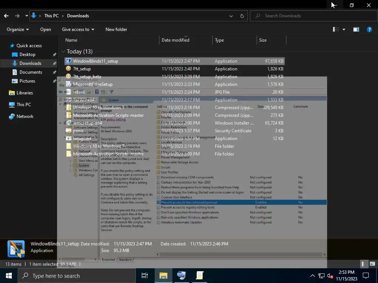This screenshot has width=378, height=283.
Task: Click the pin icon next to Documents
Action: (55, 72)
